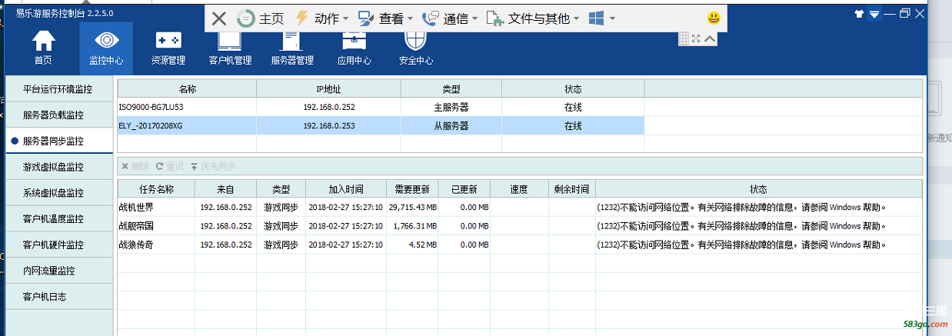This screenshot has height=336, width=952.
Task: Click the 4.52 MB value
Action: click(x=422, y=245)
